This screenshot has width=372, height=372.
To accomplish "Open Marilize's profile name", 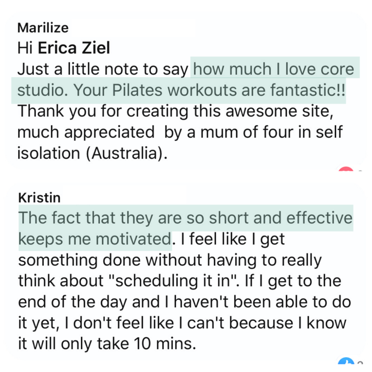I will click(x=43, y=28).
